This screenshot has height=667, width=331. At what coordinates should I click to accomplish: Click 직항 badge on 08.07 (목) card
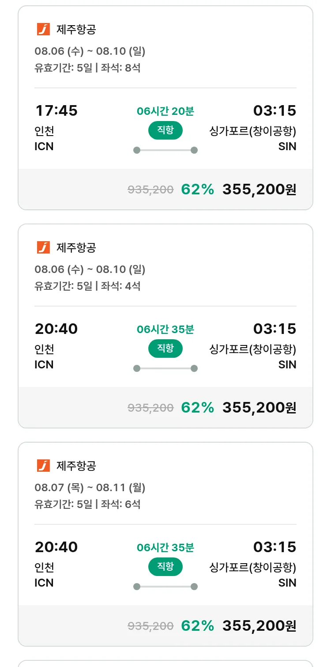click(x=165, y=566)
